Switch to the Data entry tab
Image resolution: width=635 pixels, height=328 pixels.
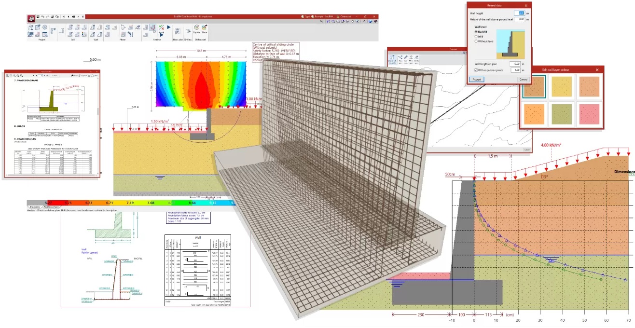(35, 207)
